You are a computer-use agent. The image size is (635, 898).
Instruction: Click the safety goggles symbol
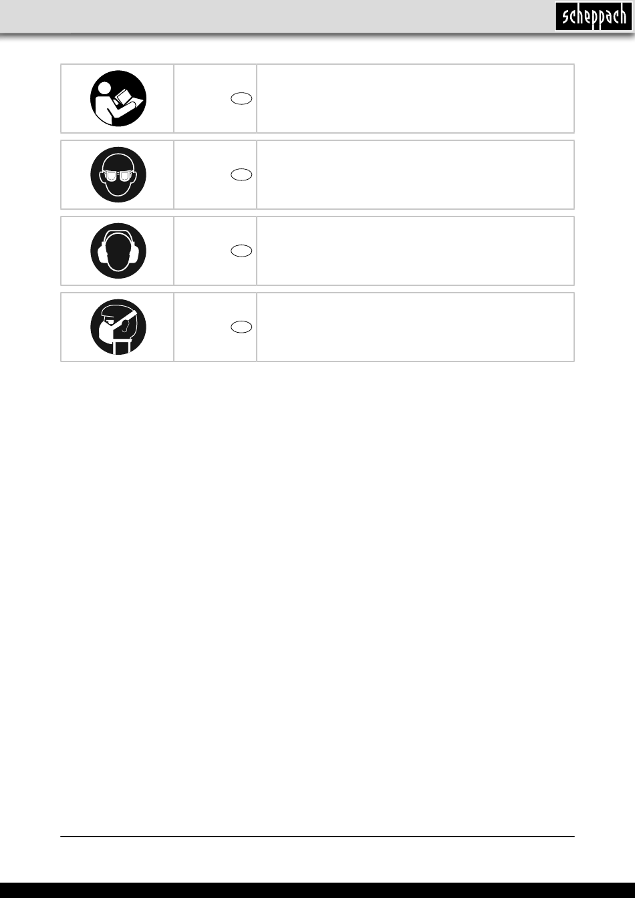point(118,175)
